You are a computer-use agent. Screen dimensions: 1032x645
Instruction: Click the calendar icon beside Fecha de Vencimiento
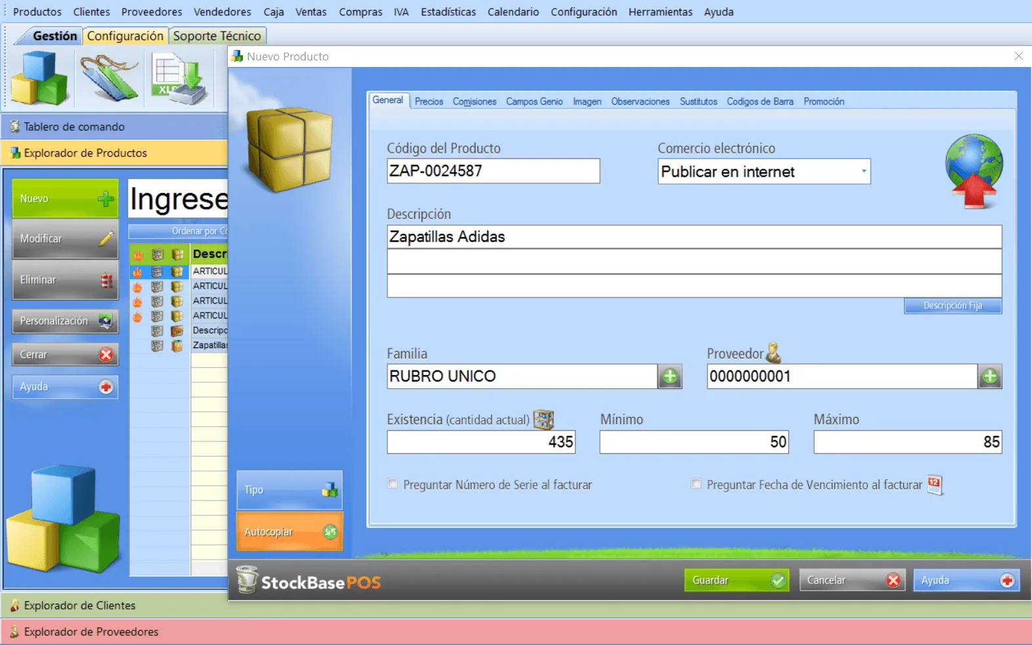point(935,485)
